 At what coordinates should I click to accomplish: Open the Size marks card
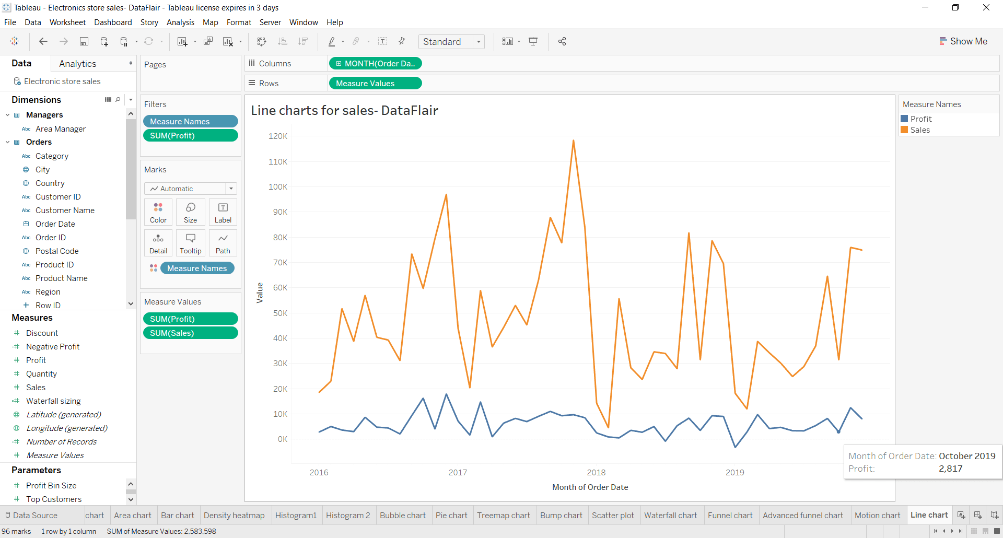191,213
